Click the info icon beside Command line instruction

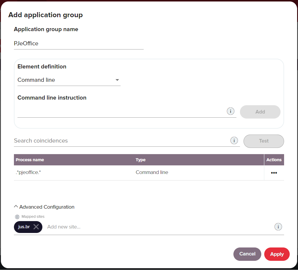(x=230, y=111)
